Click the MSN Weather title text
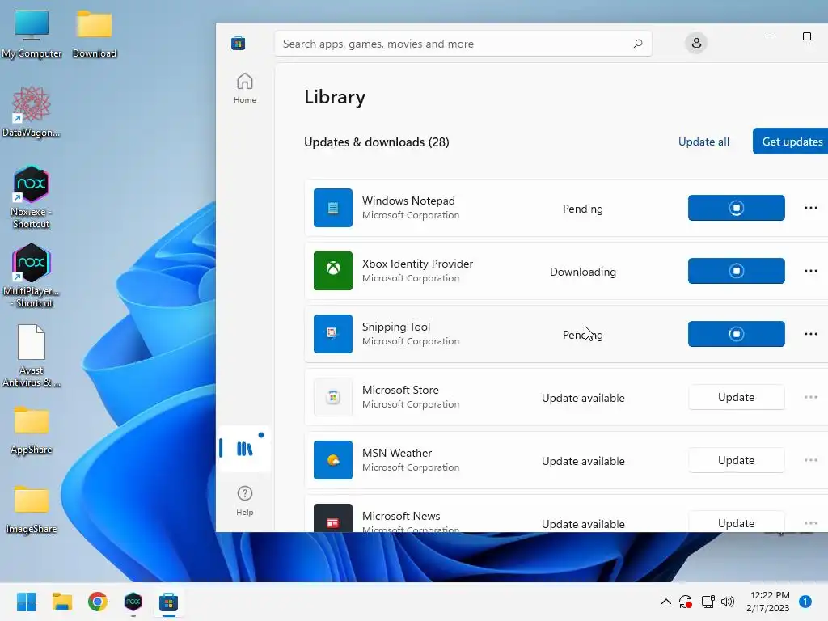The image size is (828, 621). tap(397, 453)
